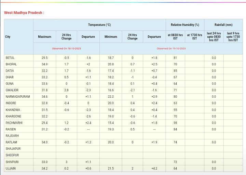Click the Rainfall (mm) group header
246x175 pixels.
223,25
